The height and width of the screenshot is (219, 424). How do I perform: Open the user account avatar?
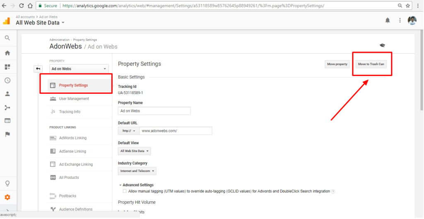(412, 20)
